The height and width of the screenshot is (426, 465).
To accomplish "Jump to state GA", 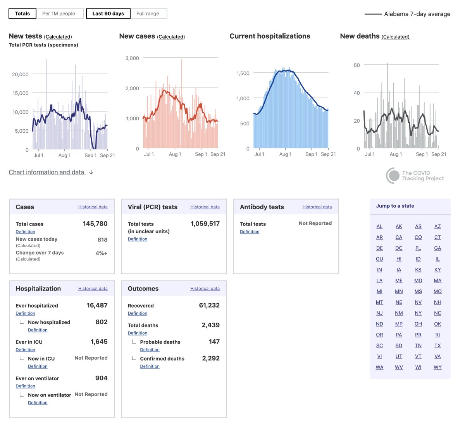I will (x=437, y=248).
